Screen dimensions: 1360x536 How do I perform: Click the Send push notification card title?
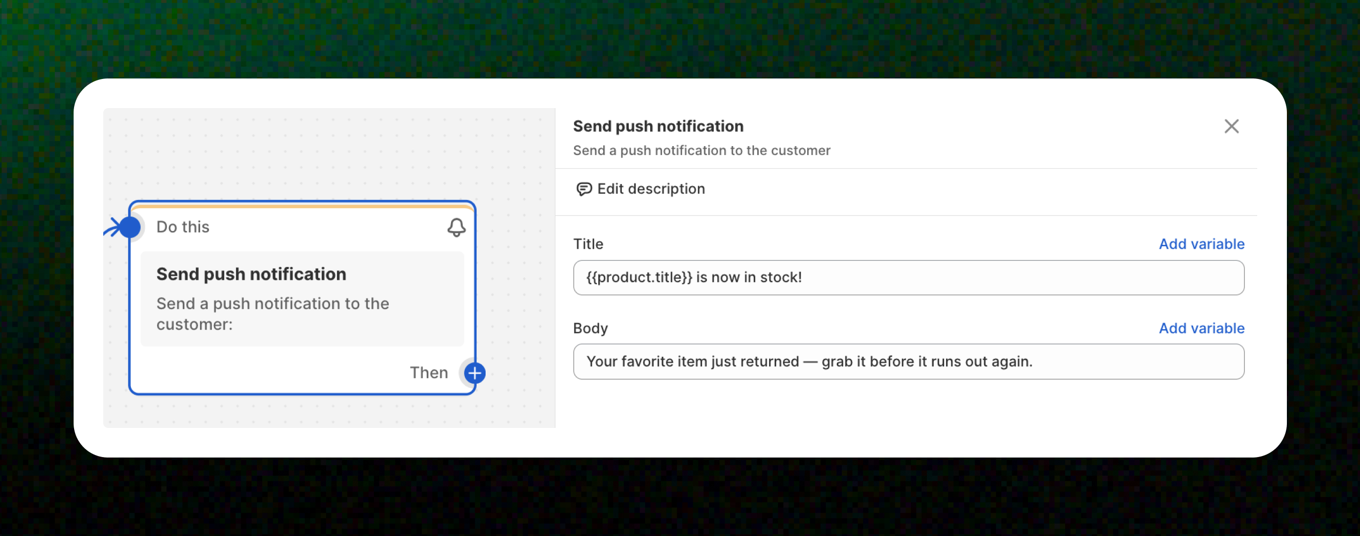click(251, 274)
